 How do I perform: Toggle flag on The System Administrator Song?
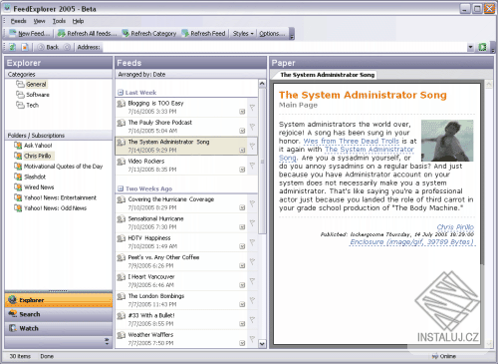point(252,146)
